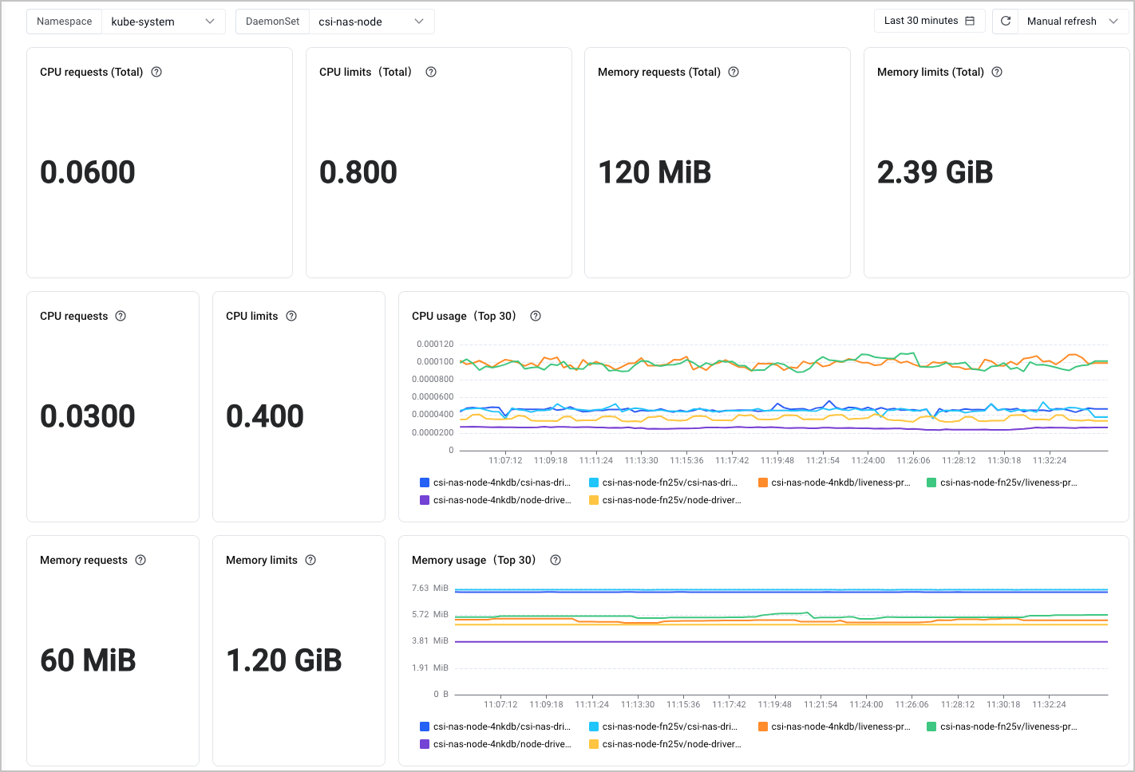
Task: Click the 0.800 CPU limits total value
Action: 358,172
